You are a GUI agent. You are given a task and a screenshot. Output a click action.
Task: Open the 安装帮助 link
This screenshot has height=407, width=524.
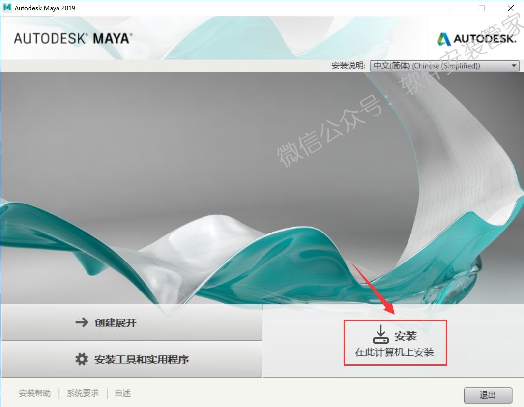(35, 393)
